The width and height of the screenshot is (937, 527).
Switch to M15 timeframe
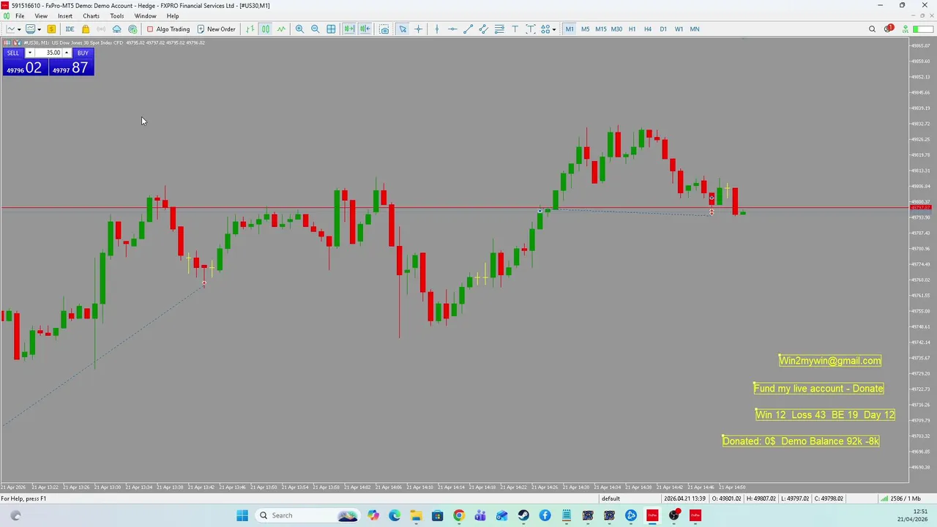[x=601, y=29]
